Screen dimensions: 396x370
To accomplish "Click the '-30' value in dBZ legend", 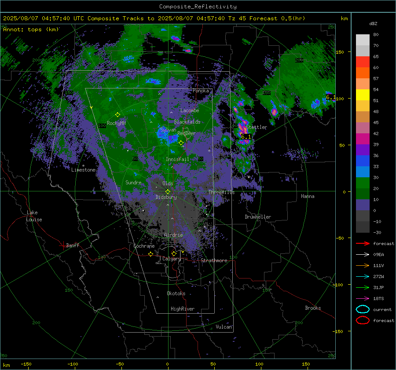I will [378, 232].
